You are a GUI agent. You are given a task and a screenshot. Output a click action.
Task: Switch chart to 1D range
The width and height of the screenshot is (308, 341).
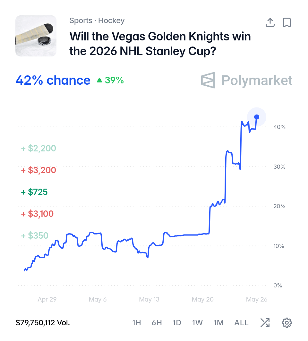tap(177, 322)
